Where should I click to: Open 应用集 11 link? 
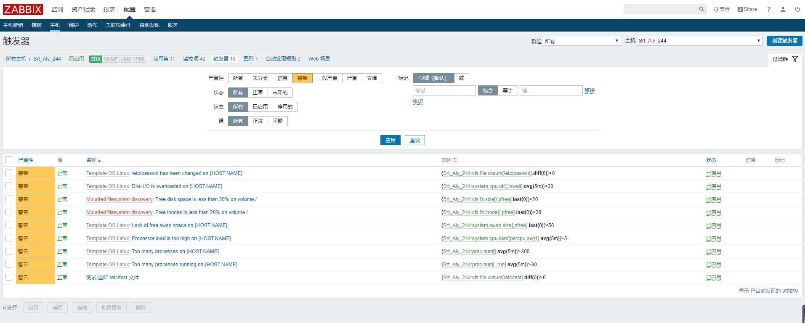164,59
